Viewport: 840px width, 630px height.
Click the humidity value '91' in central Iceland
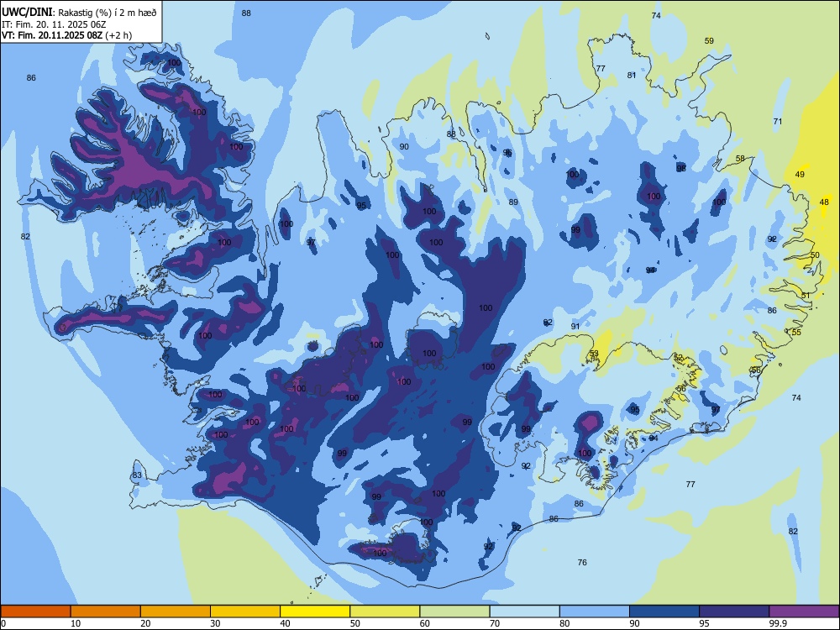575,326
